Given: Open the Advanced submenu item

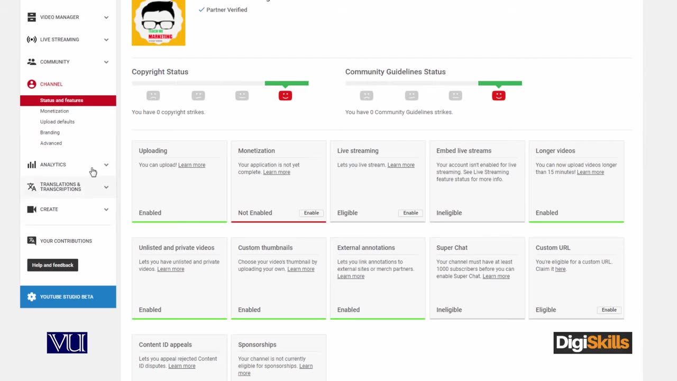Looking at the screenshot, I should pos(51,143).
